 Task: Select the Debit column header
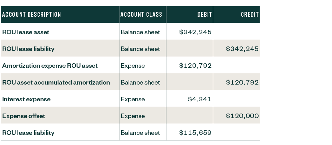click(204, 15)
